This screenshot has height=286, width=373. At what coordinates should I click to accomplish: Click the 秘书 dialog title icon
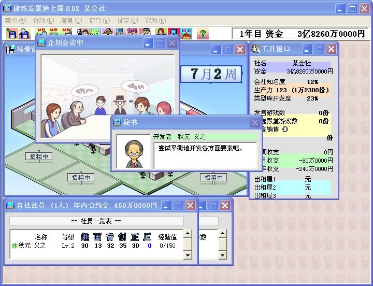(117, 122)
